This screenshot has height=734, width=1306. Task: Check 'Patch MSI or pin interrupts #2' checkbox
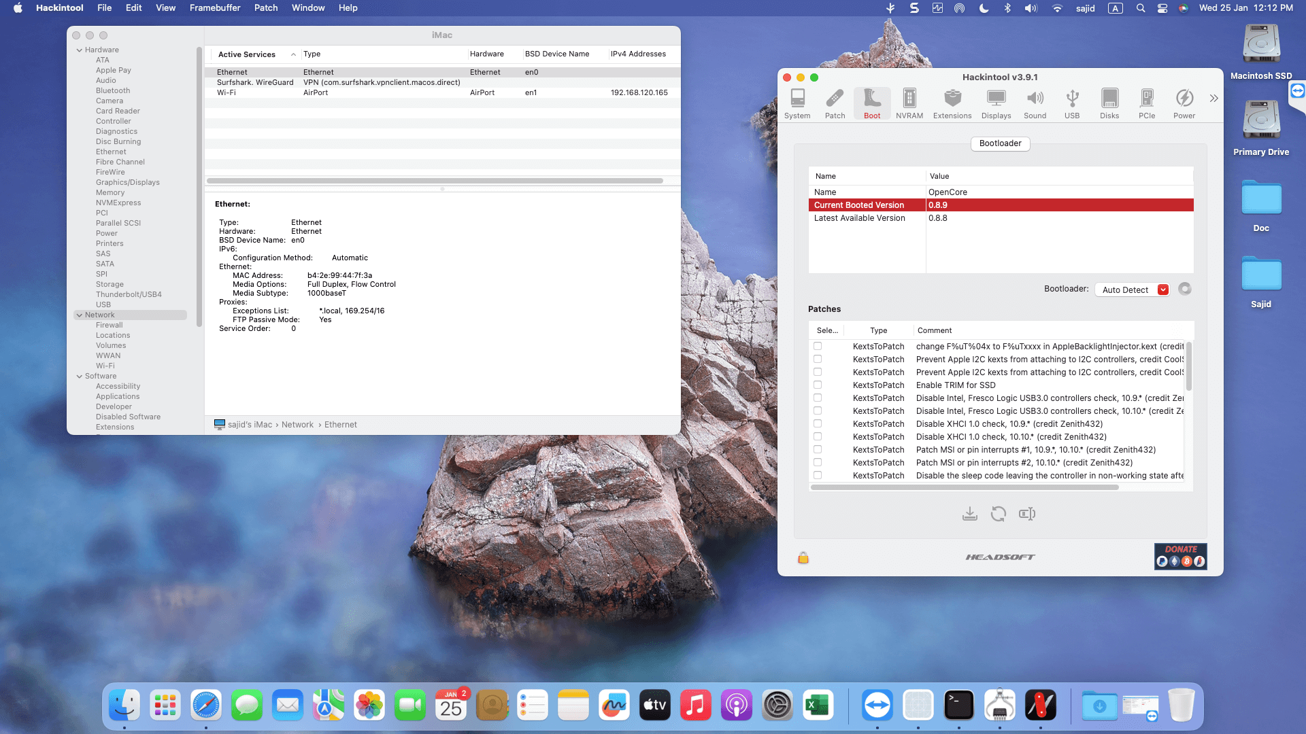818,462
